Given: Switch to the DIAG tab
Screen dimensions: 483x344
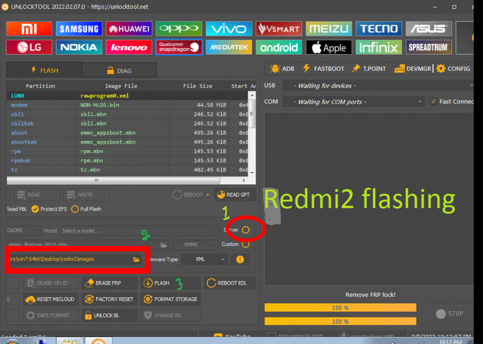Looking at the screenshot, I should [119, 71].
